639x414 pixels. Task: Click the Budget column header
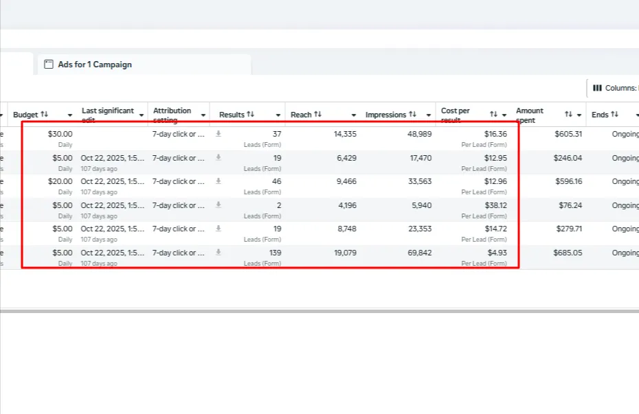(25, 115)
